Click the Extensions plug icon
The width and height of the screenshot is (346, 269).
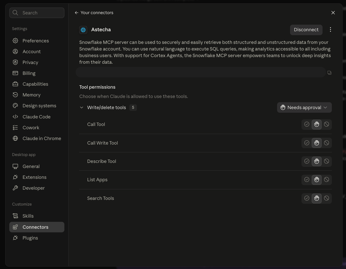tap(15, 177)
